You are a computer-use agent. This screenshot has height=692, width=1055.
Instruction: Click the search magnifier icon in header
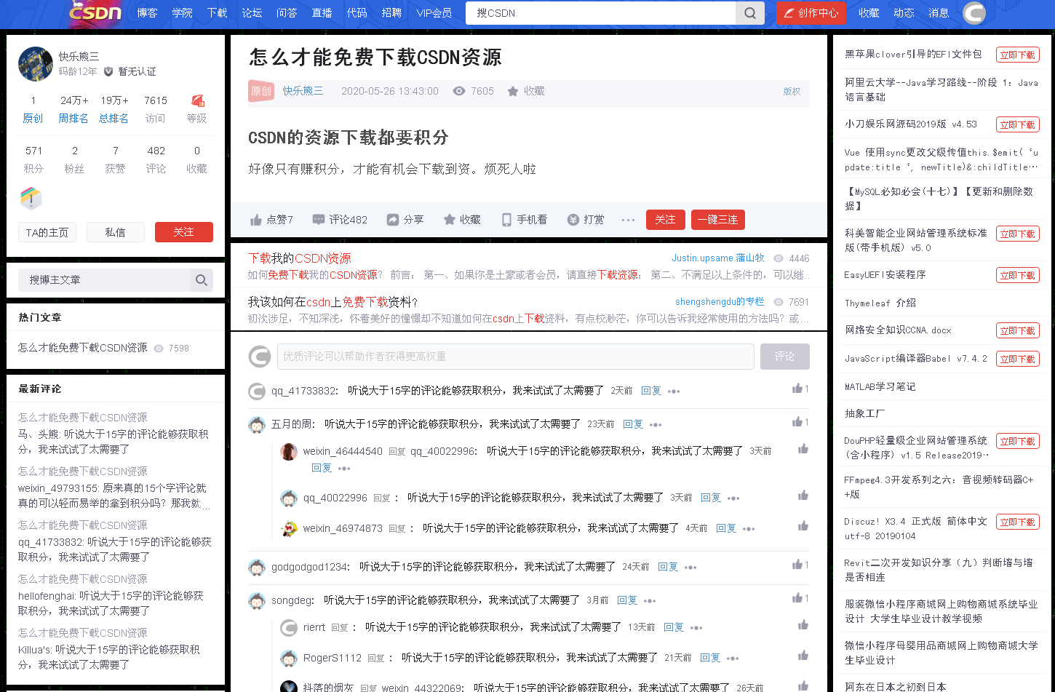pyautogui.click(x=750, y=12)
